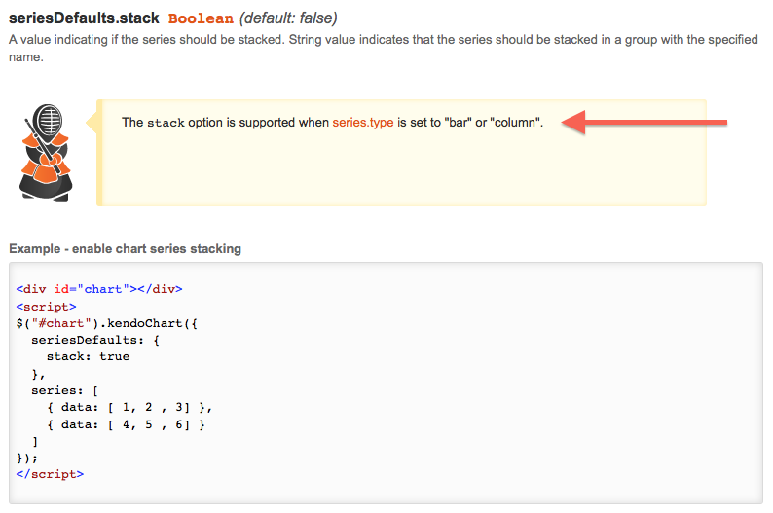Click the div id="chart" code line
This screenshot has width=773, height=513.
(99, 289)
